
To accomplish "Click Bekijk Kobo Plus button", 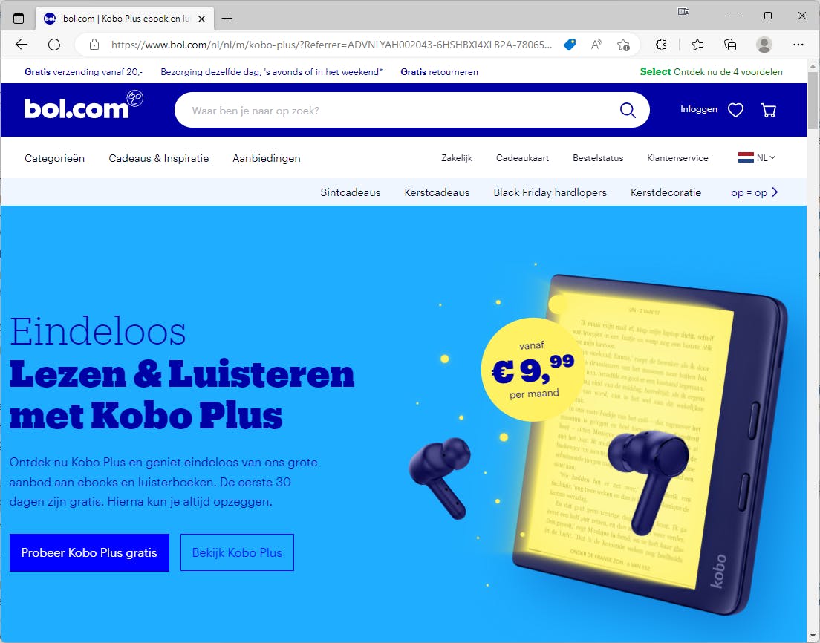I will (x=237, y=552).
